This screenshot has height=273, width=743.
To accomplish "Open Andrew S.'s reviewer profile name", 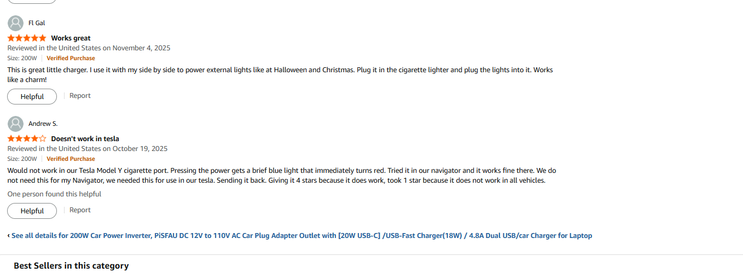I will tap(43, 124).
